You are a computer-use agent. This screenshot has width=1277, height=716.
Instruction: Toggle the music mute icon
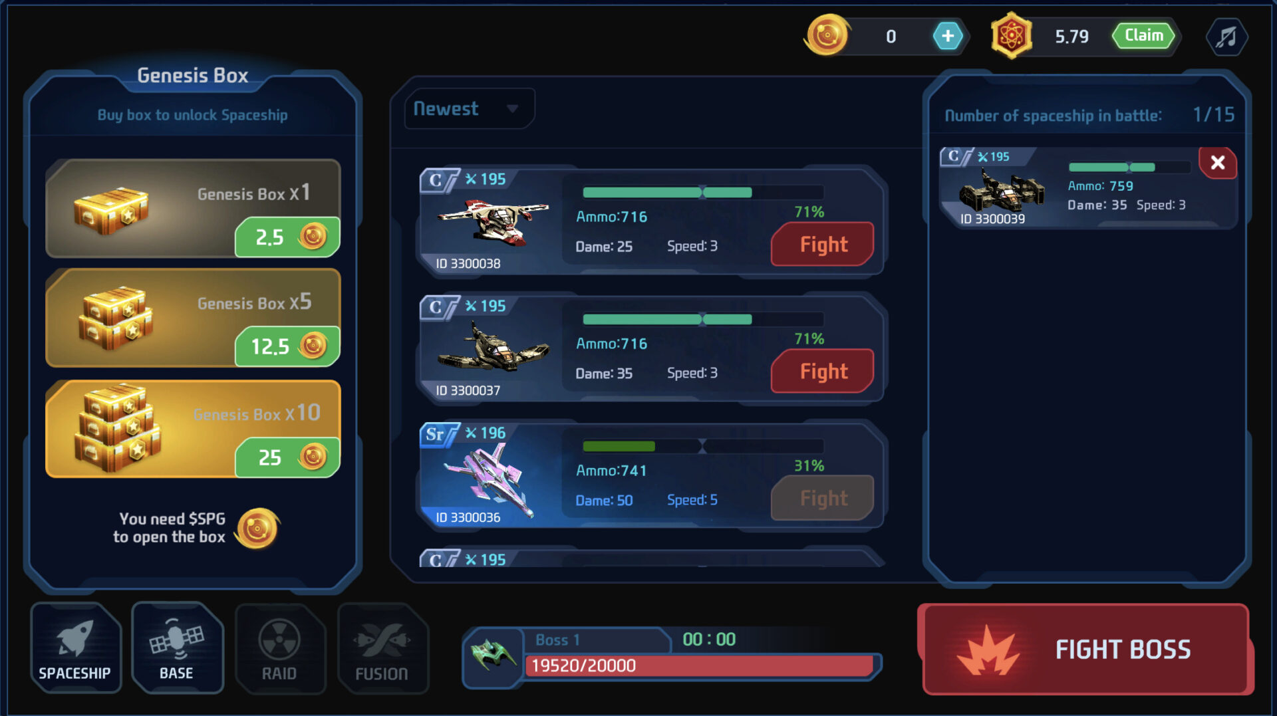[1226, 37]
